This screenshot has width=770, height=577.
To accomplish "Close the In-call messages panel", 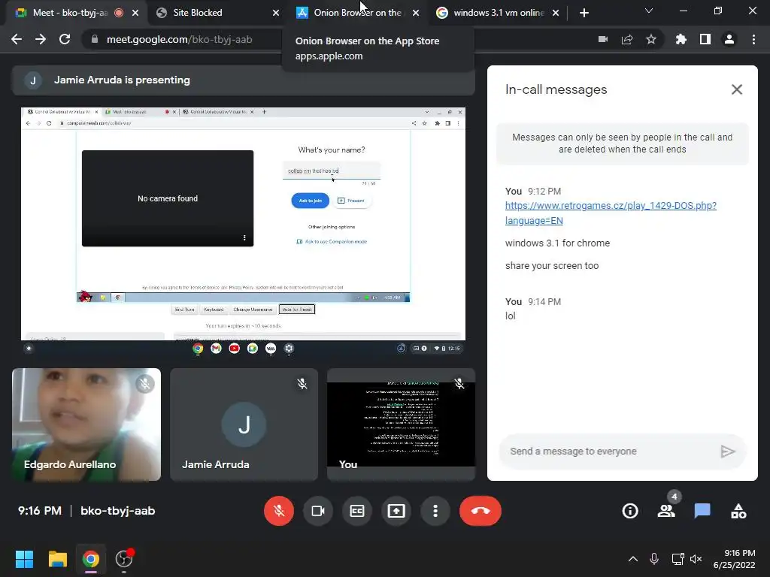I will [737, 89].
